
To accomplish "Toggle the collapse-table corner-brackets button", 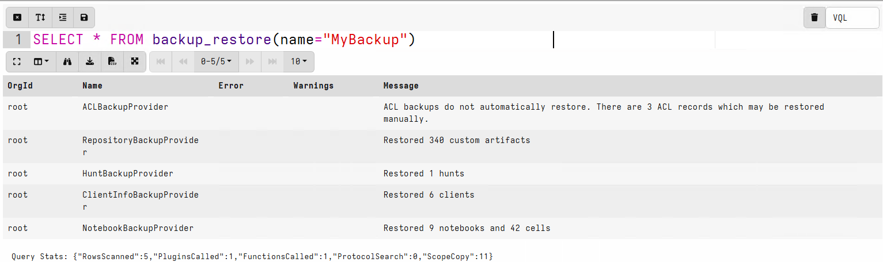I will [17, 61].
